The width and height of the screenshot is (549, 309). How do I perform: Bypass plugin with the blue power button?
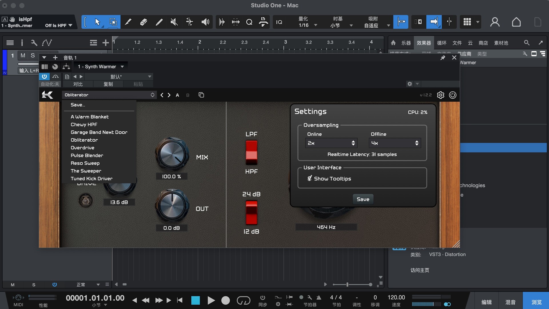(44, 76)
